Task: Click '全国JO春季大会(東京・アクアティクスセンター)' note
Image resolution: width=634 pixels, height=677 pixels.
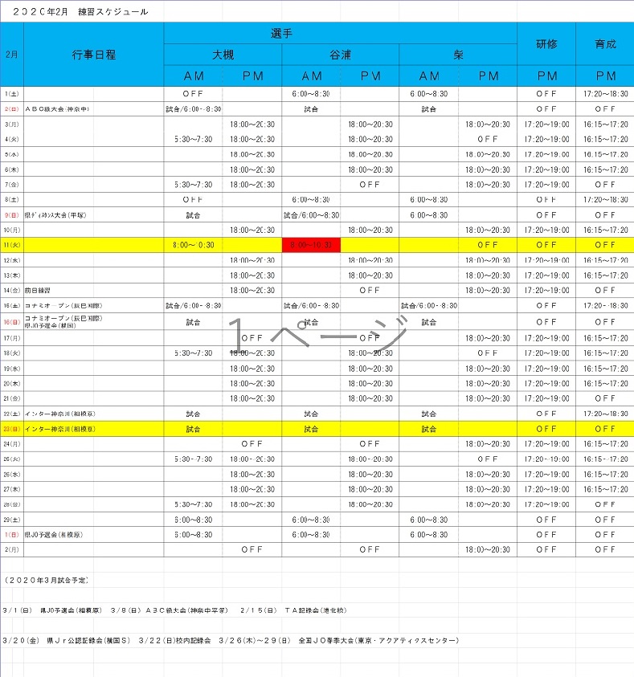Action: (x=378, y=641)
